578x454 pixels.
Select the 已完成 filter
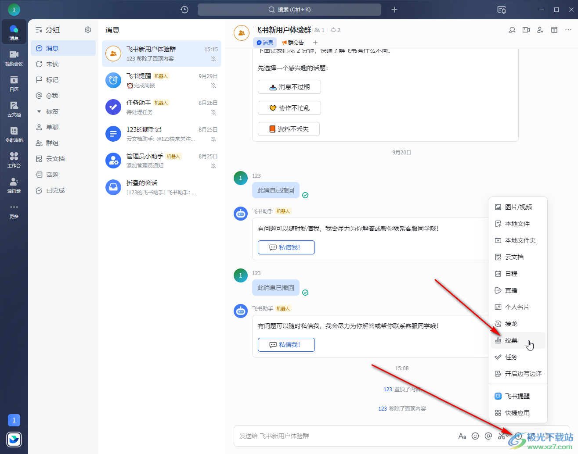63,190
